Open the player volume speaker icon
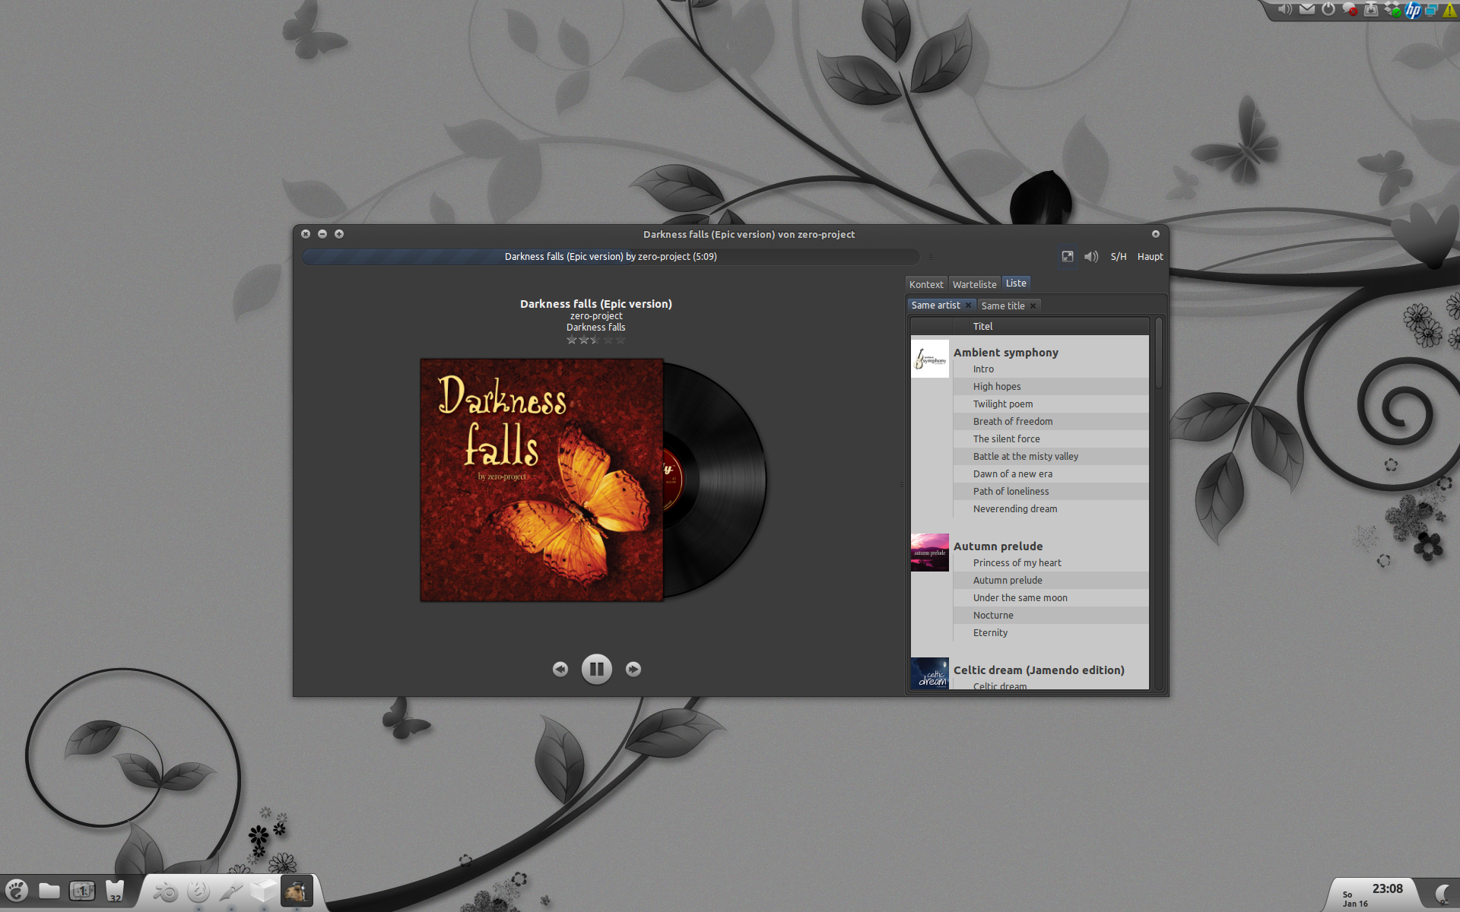This screenshot has width=1460, height=912. [1091, 257]
